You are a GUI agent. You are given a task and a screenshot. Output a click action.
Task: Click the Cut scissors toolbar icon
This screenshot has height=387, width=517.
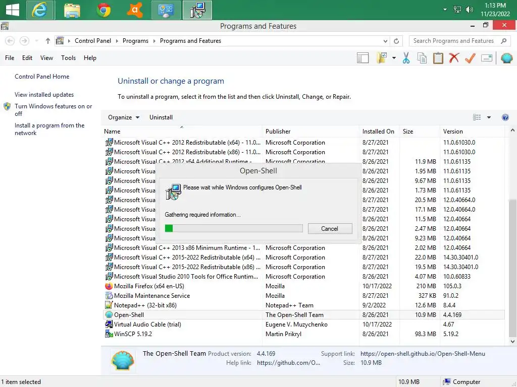pos(406,58)
